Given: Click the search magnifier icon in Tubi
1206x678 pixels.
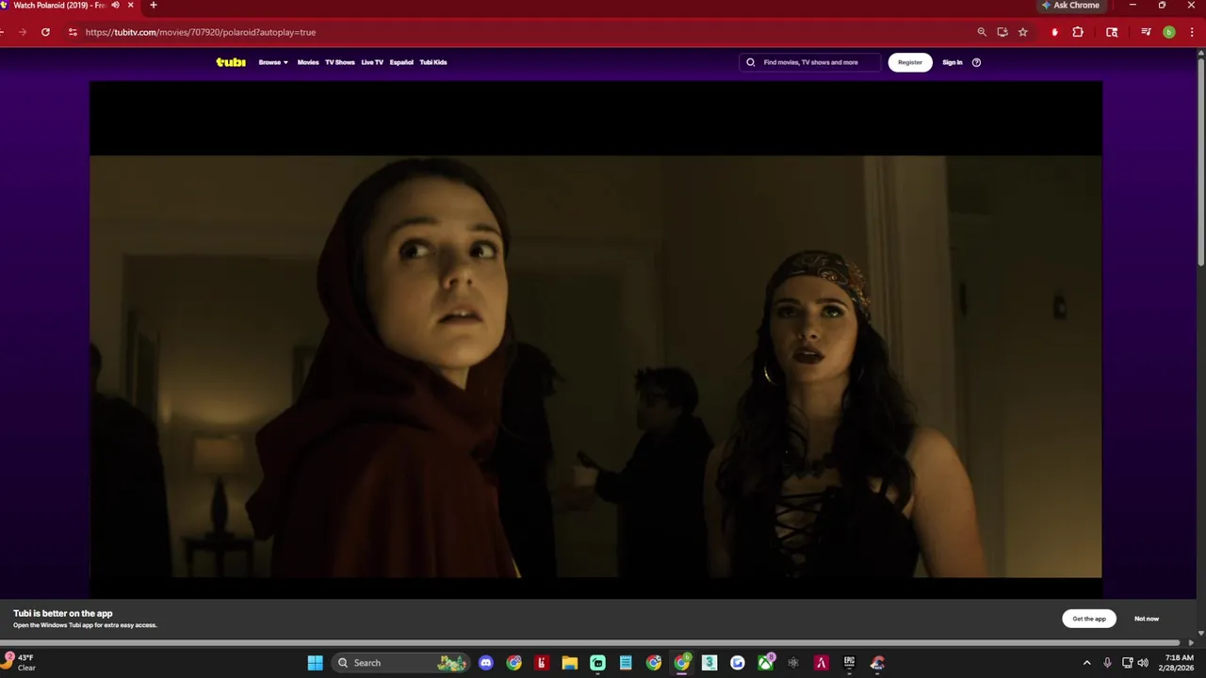Looking at the screenshot, I should (751, 62).
